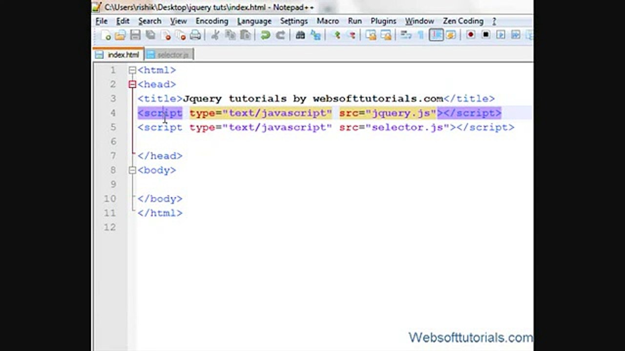This screenshot has height=351, width=625.
Task: Click the </html> closing tag
Action: pos(160,213)
